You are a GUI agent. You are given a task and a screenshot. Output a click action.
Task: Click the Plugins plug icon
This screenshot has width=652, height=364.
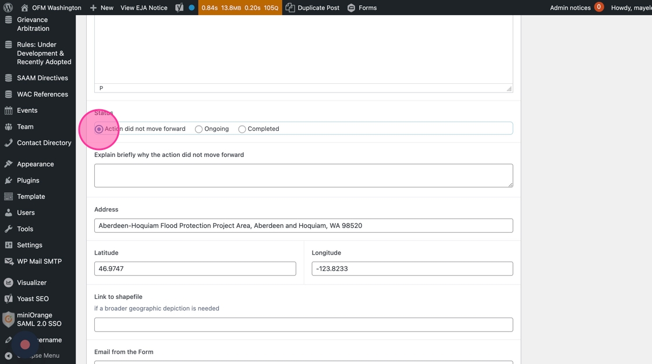(8, 180)
